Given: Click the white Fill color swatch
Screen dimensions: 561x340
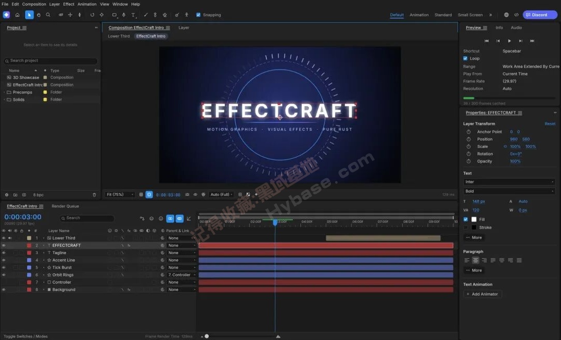Looking at the screenshot, I should tap(474, 219).
